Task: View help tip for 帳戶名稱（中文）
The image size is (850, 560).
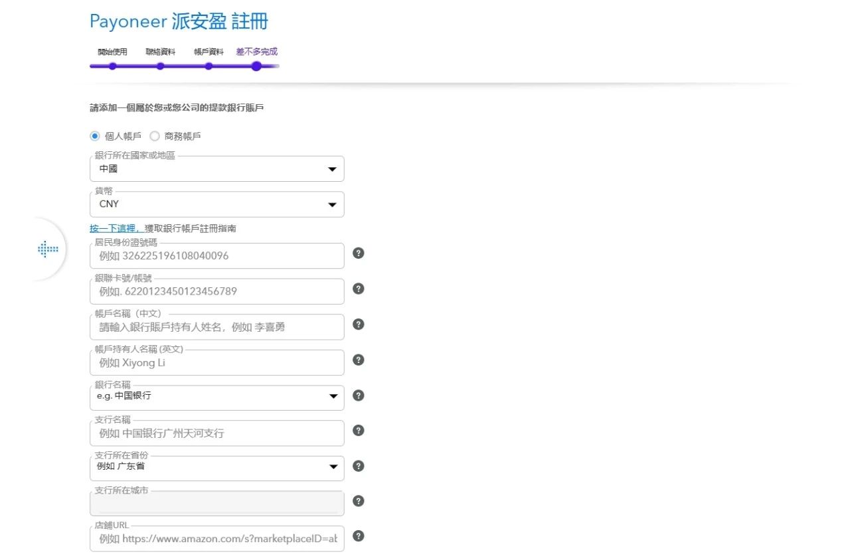Action: 358,324
